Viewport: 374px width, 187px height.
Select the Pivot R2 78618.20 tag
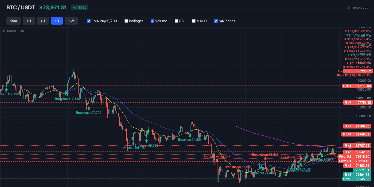[x=355, y=157]
